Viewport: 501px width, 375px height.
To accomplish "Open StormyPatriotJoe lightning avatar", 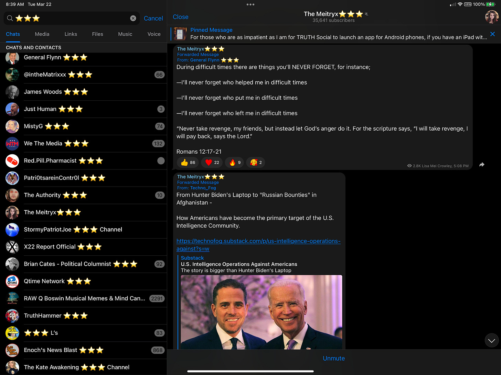I will (12, 230).
